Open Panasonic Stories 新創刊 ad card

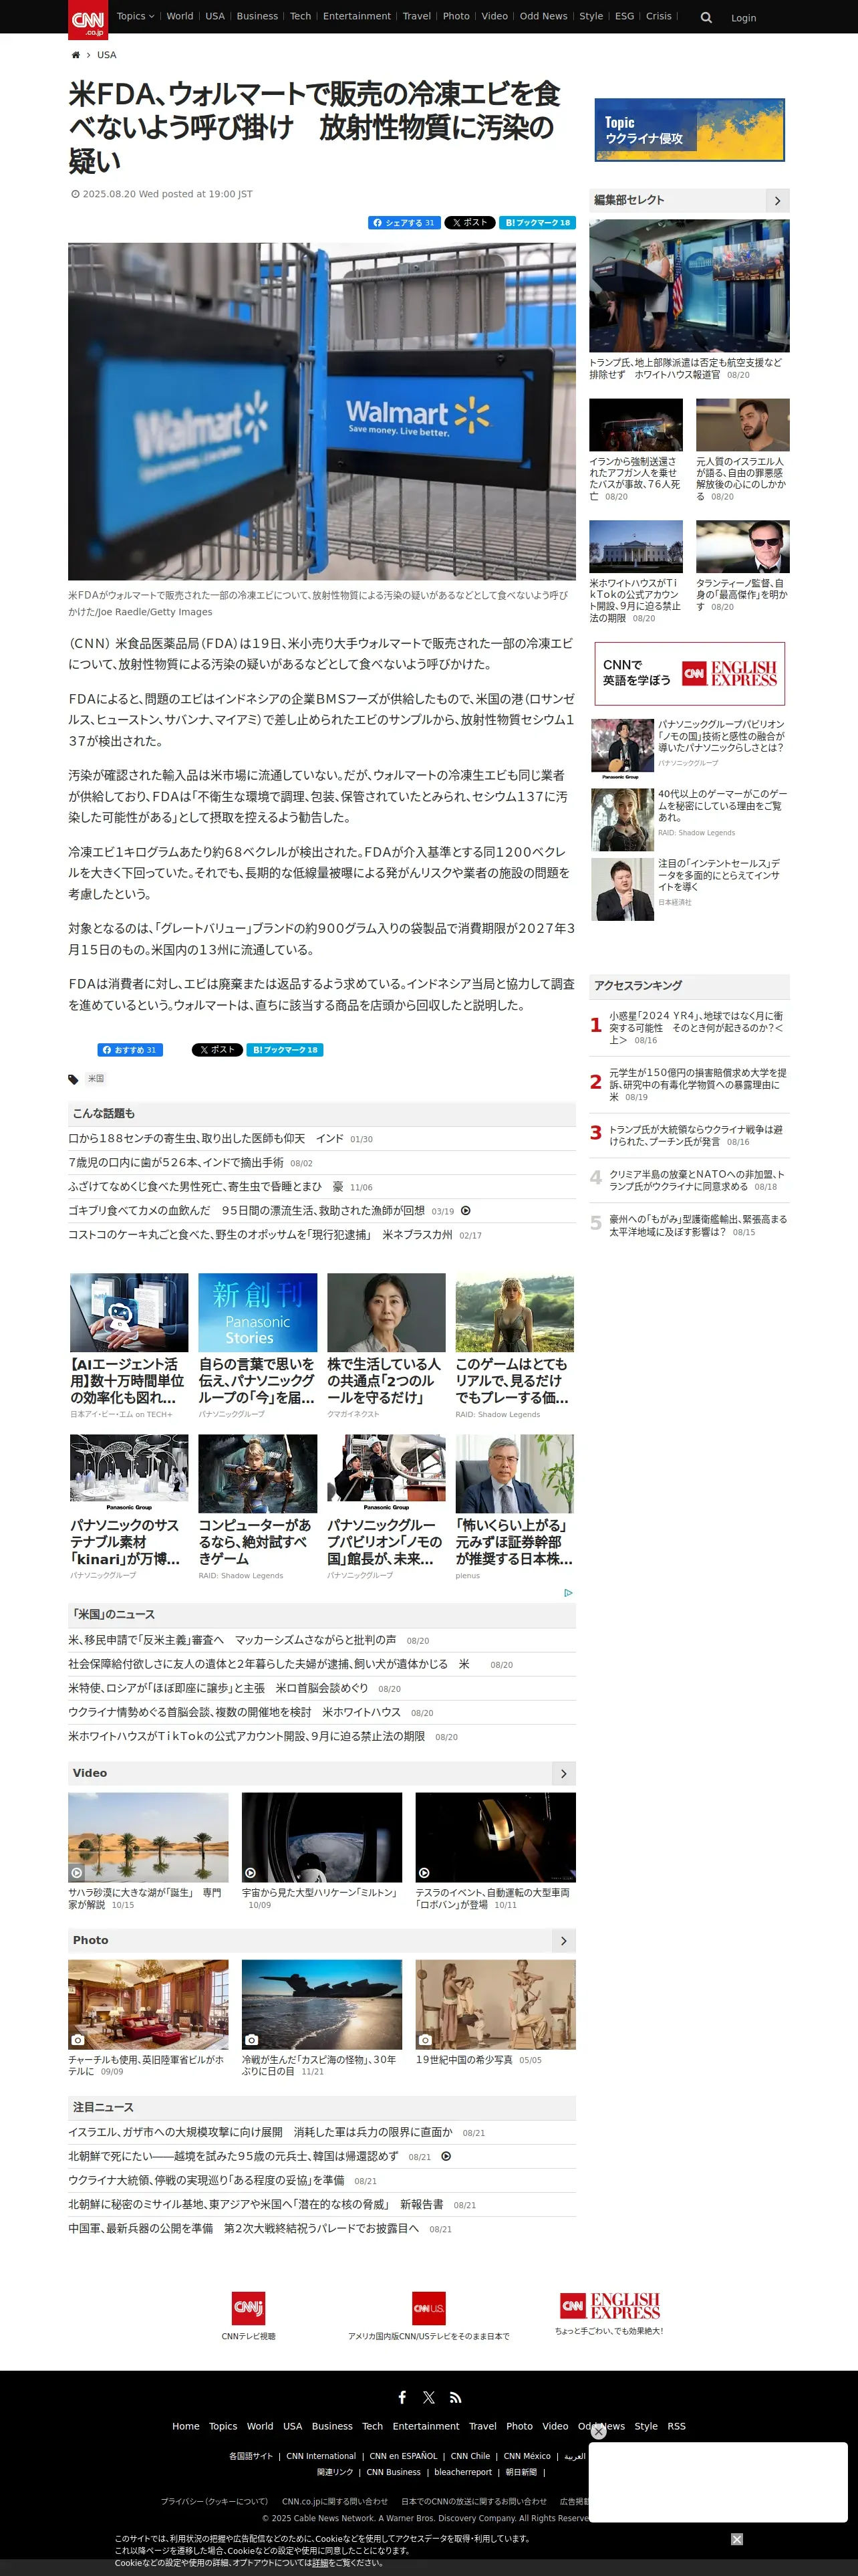258,1345
